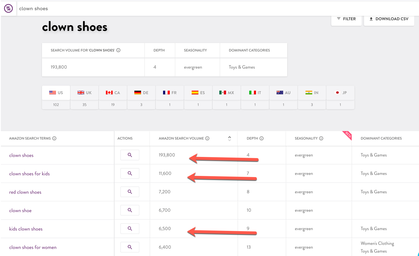Click info icon next to Depth column header

(x=262, y=139)
